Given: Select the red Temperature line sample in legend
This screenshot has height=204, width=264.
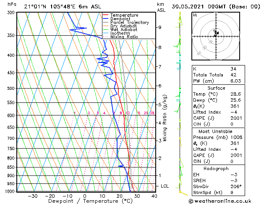Looking at the screenshot, I should pos(106,15).
